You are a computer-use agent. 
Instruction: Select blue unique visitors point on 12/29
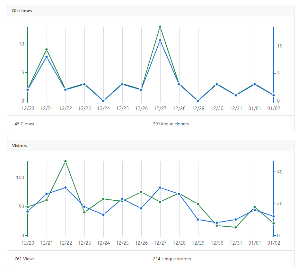pos(198,219)
